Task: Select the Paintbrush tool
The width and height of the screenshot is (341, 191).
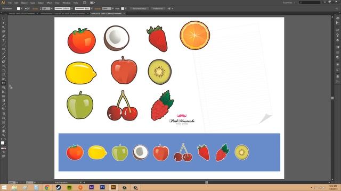Action: tap(3, 54)
